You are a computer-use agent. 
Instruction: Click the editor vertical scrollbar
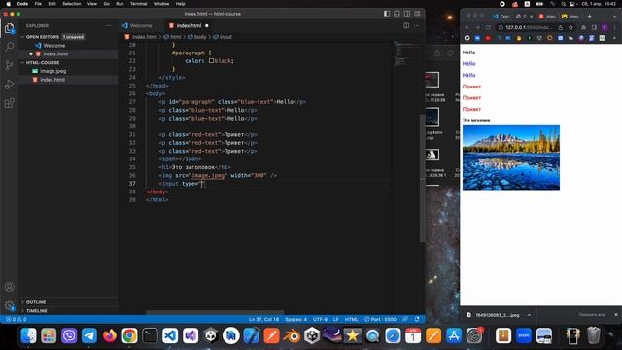click(x=423, y=177)
